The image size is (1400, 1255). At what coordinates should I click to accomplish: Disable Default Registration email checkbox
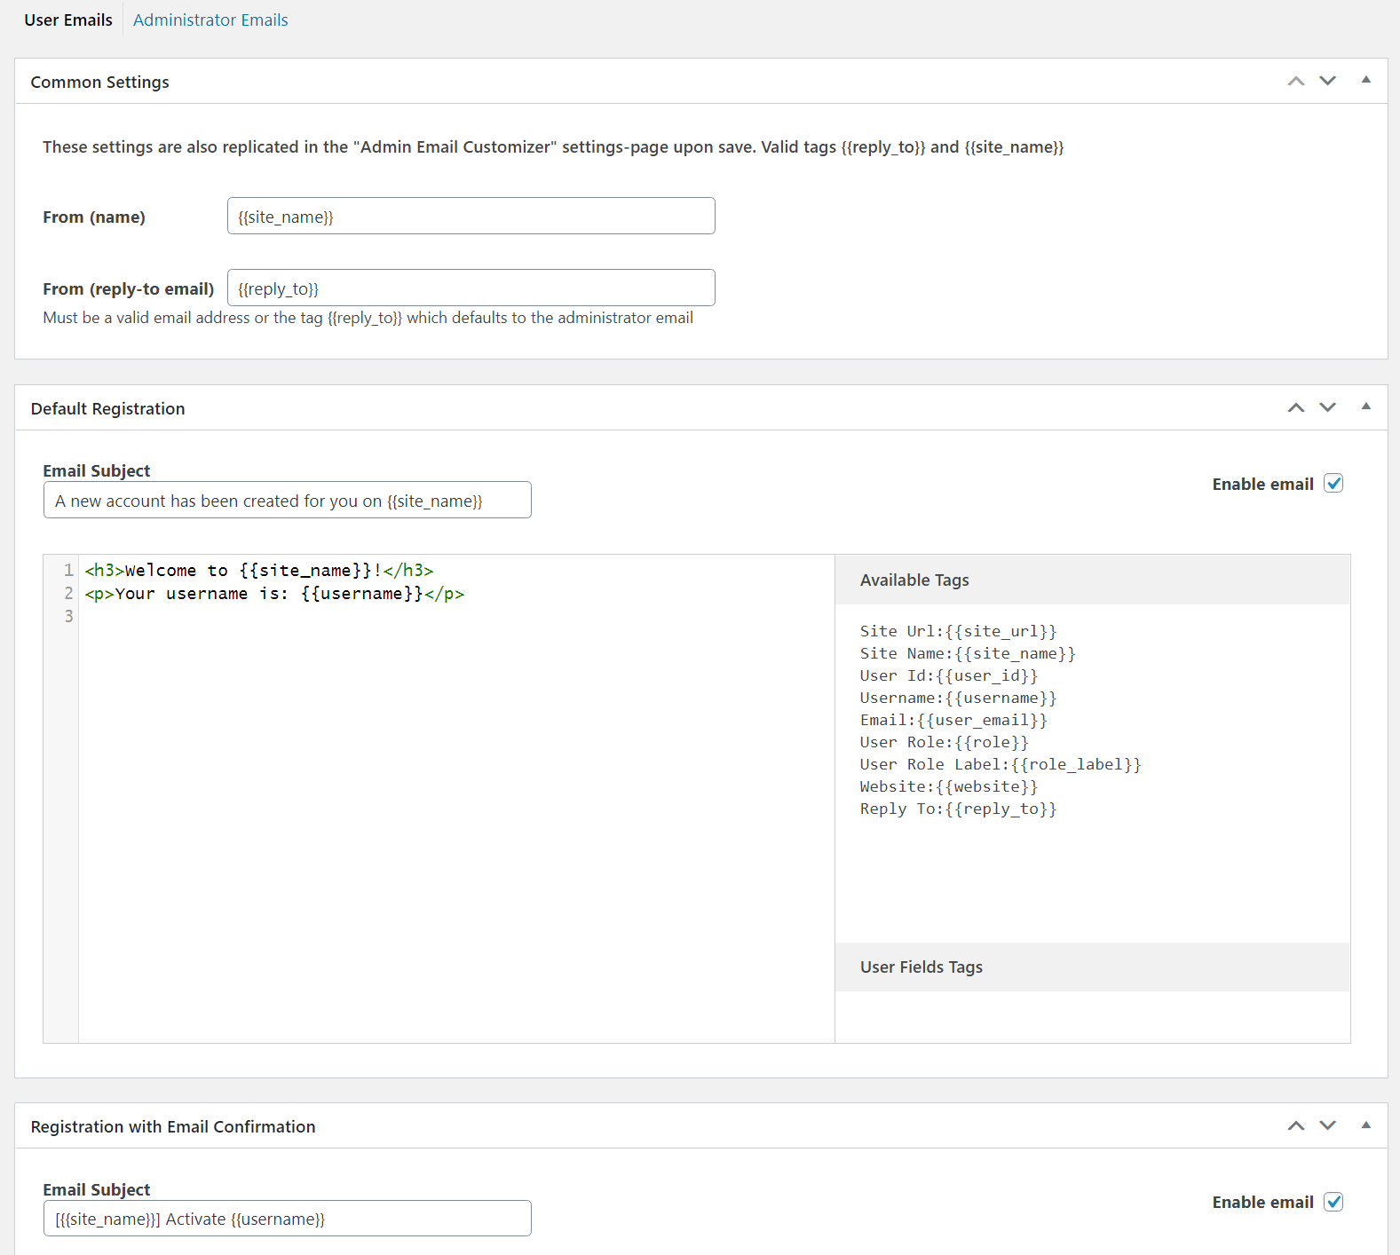tap(1333, 484)
